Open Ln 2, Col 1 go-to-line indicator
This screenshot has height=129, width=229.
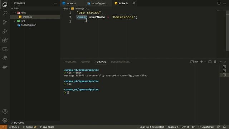pyautogui.click(x=152, y=127)
